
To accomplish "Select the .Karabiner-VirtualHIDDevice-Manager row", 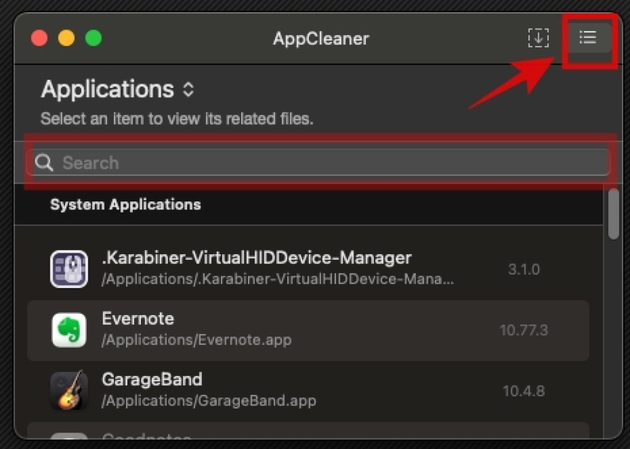I will [x=308, y=269].
